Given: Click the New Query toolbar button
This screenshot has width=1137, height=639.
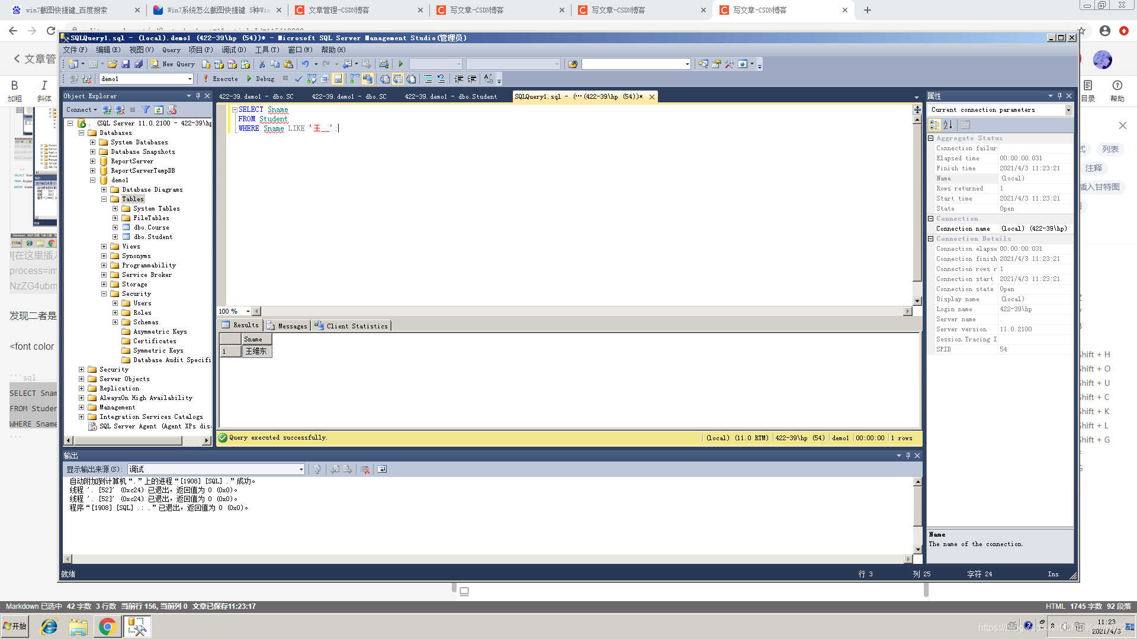Looking at the screenshot, I should tap(172, 64).
